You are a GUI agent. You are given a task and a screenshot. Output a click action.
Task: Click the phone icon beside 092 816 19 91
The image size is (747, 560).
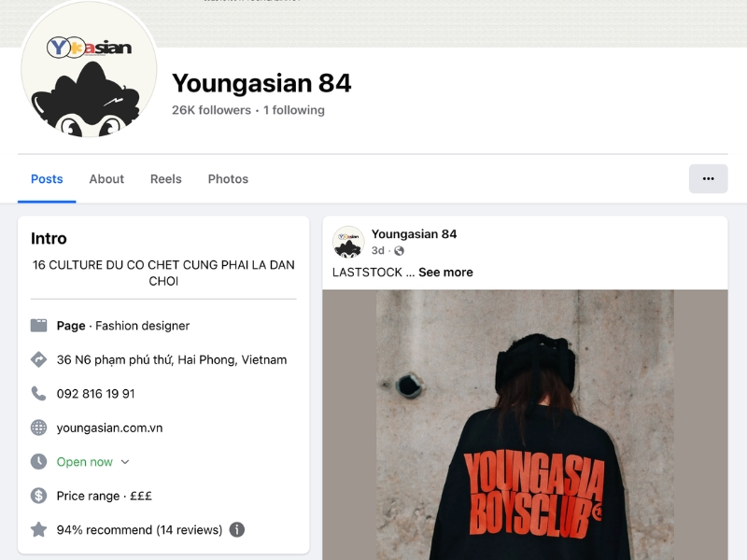38,394
